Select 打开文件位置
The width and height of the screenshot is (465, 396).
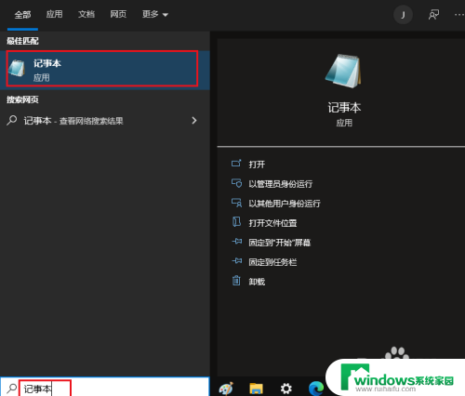tap(272, 223)
